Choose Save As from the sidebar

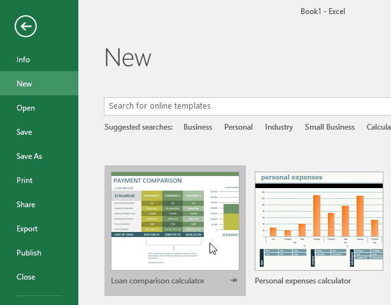29,156
